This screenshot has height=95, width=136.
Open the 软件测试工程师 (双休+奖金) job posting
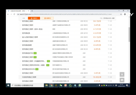pyautogui.click(x=32, y=29)
